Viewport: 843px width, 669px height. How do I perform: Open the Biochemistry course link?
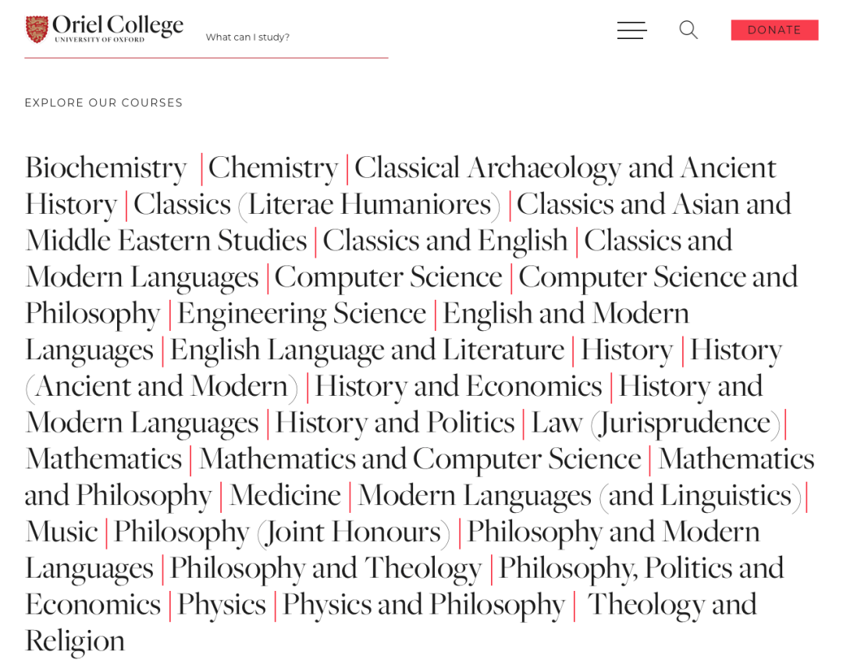tap(105, 167)
